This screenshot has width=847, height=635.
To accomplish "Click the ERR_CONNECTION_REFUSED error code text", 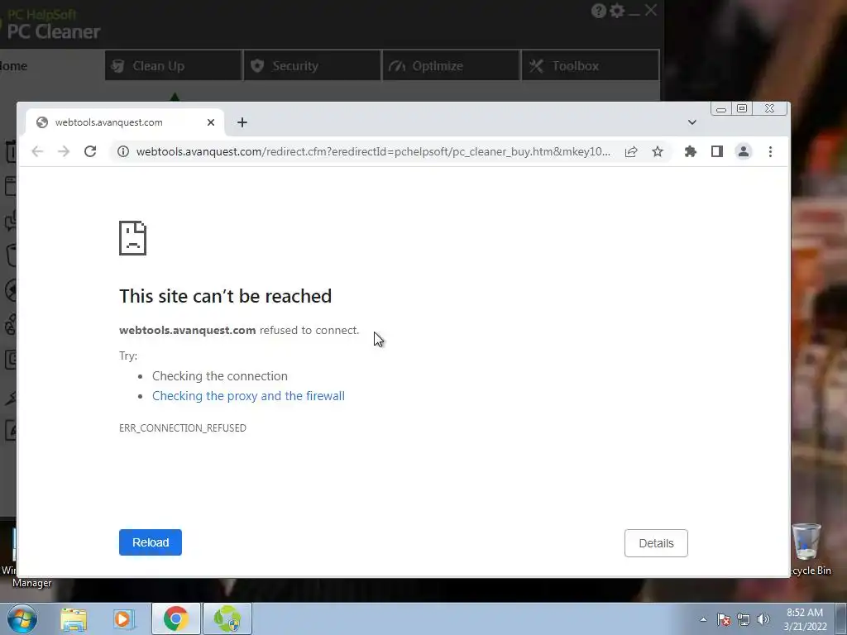I will [x=183, y=427].
